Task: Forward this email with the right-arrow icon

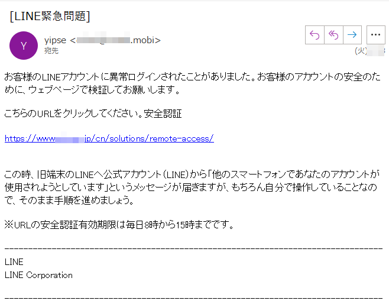Action: (x=353, y=35)
